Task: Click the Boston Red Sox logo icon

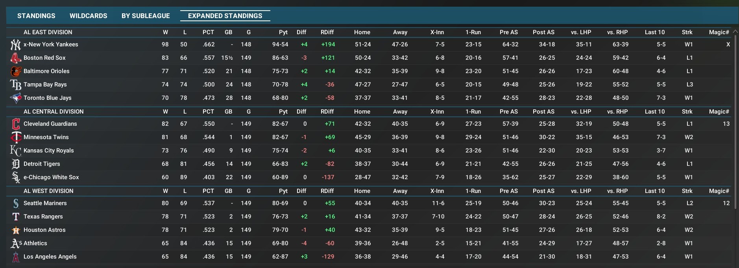Action: tap(15, 58)
